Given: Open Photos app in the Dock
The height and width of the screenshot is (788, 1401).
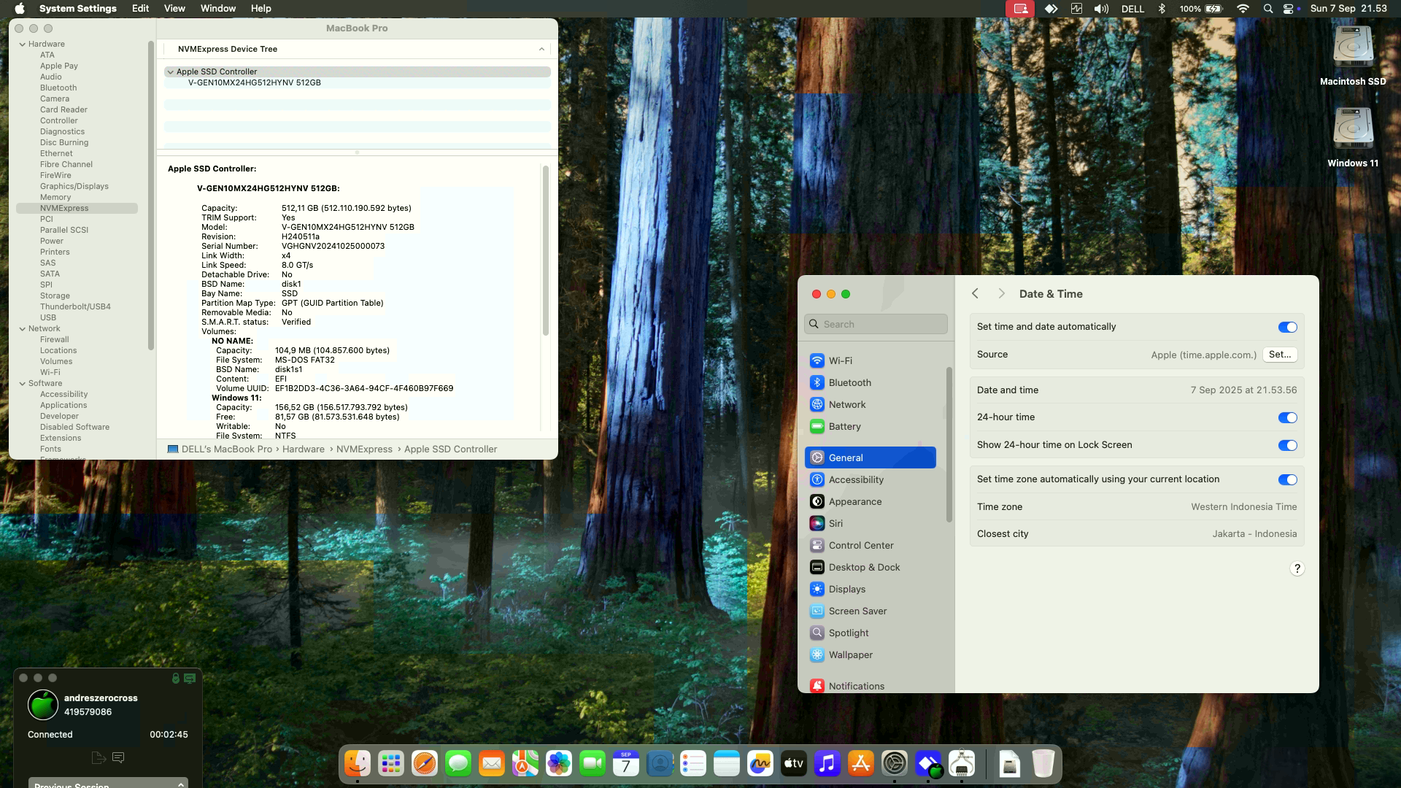Looking at the screenshot, I should [559, 764].
